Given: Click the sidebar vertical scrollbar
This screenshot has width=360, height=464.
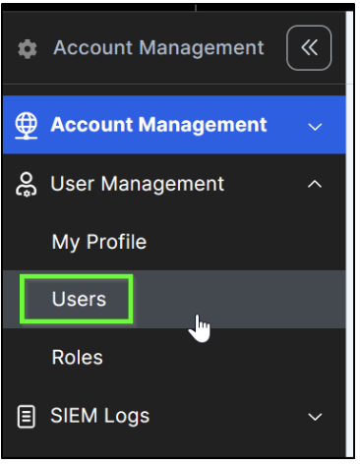Looking at the screenshot, I should pyautogui.click(x=349, y=234).
